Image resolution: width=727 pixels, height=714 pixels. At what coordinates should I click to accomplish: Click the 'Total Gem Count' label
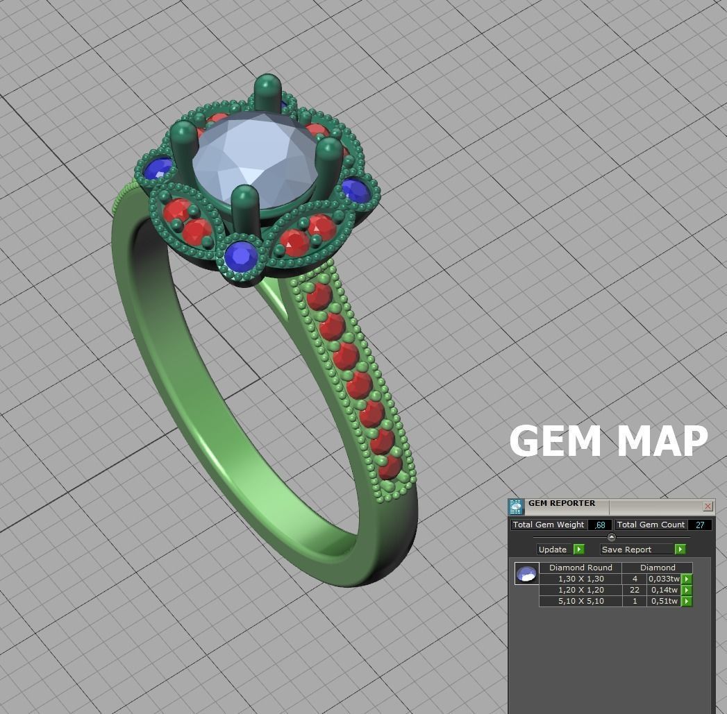point(651,525)
